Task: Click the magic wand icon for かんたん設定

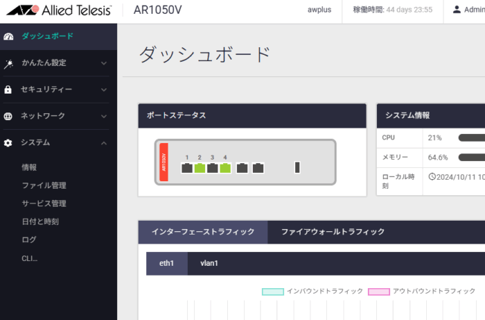Action: [8, 63]
